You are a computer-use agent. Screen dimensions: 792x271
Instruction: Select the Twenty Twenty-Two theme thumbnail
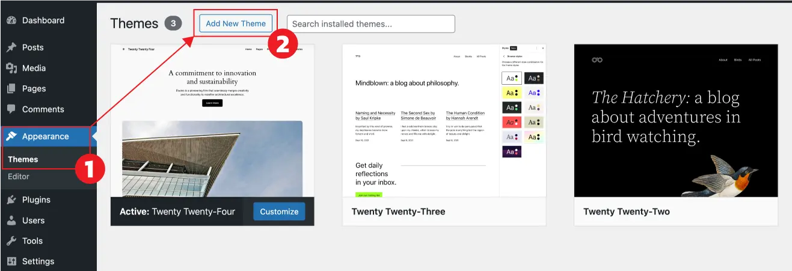676,120
